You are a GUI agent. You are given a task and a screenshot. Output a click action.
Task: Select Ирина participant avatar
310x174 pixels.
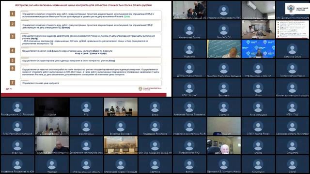258,88
